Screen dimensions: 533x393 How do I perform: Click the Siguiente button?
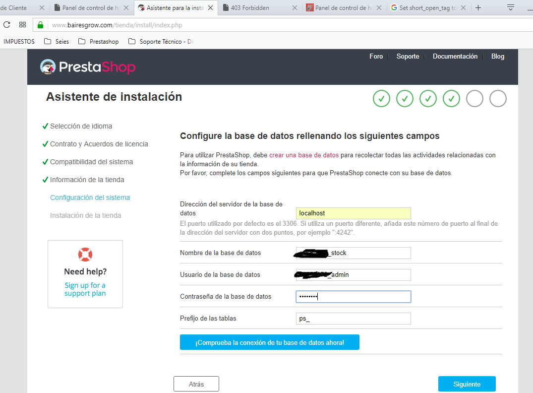pos(467,384)
